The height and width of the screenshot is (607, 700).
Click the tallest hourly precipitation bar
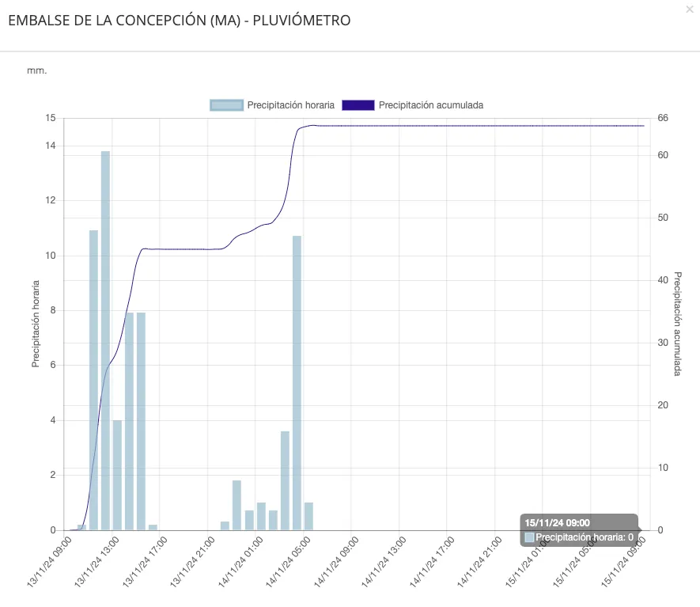coord(105,340)
